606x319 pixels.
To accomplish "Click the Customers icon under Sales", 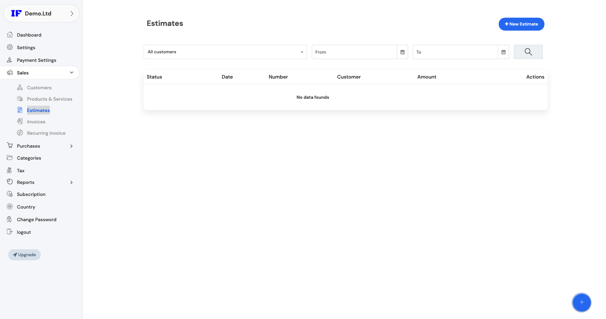I will pyautogui.click(x=20, y=87).
